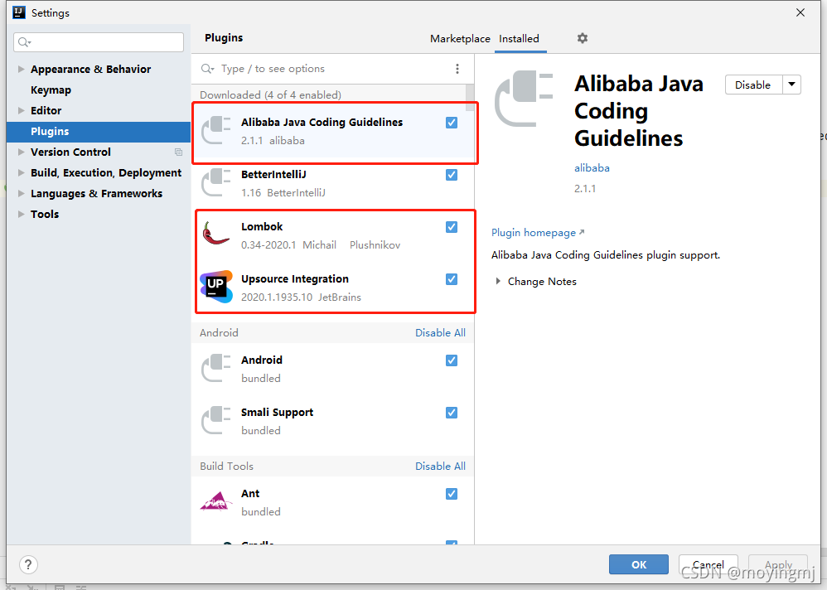Expand the Version Control tree arrow

tap(21, 152)
